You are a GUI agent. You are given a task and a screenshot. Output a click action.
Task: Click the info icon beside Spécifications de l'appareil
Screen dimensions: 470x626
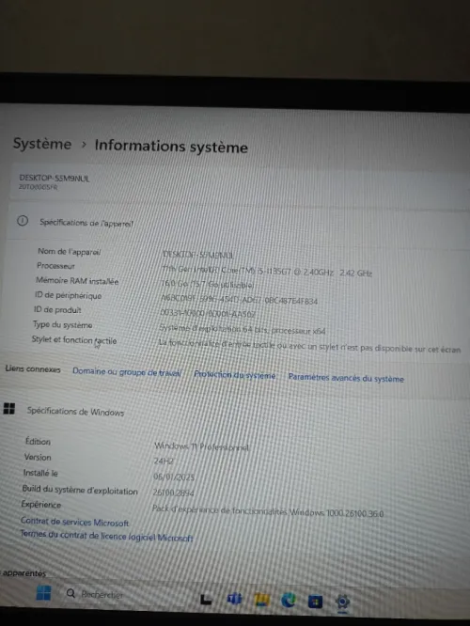tap(23, 220)
